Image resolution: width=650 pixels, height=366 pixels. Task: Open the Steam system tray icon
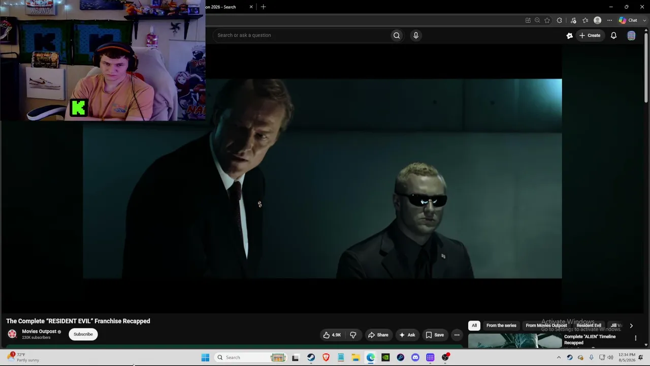click(x=569, y=357)
